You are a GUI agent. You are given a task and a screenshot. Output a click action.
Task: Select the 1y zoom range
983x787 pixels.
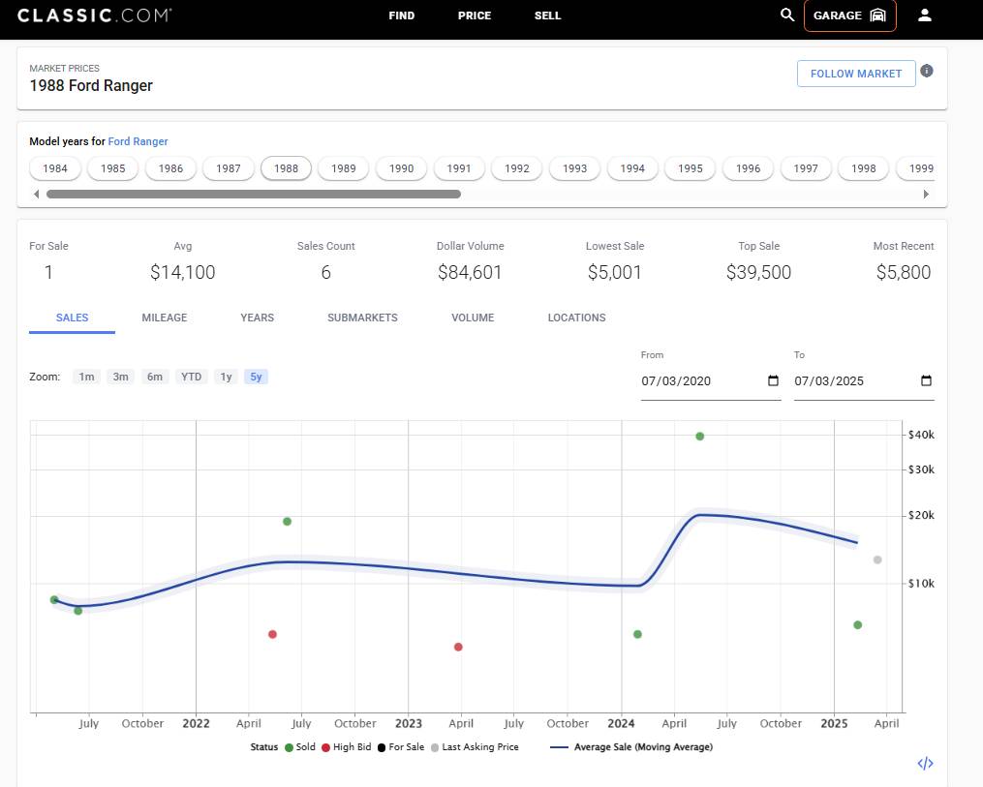pos(226,377)
